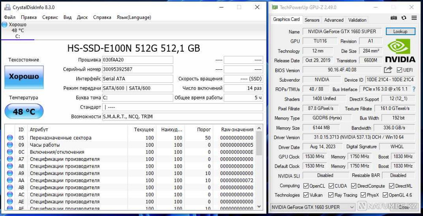Switch to the Validation tab
Viewport: 423px width, 216px height.
[x=357, y=20]
